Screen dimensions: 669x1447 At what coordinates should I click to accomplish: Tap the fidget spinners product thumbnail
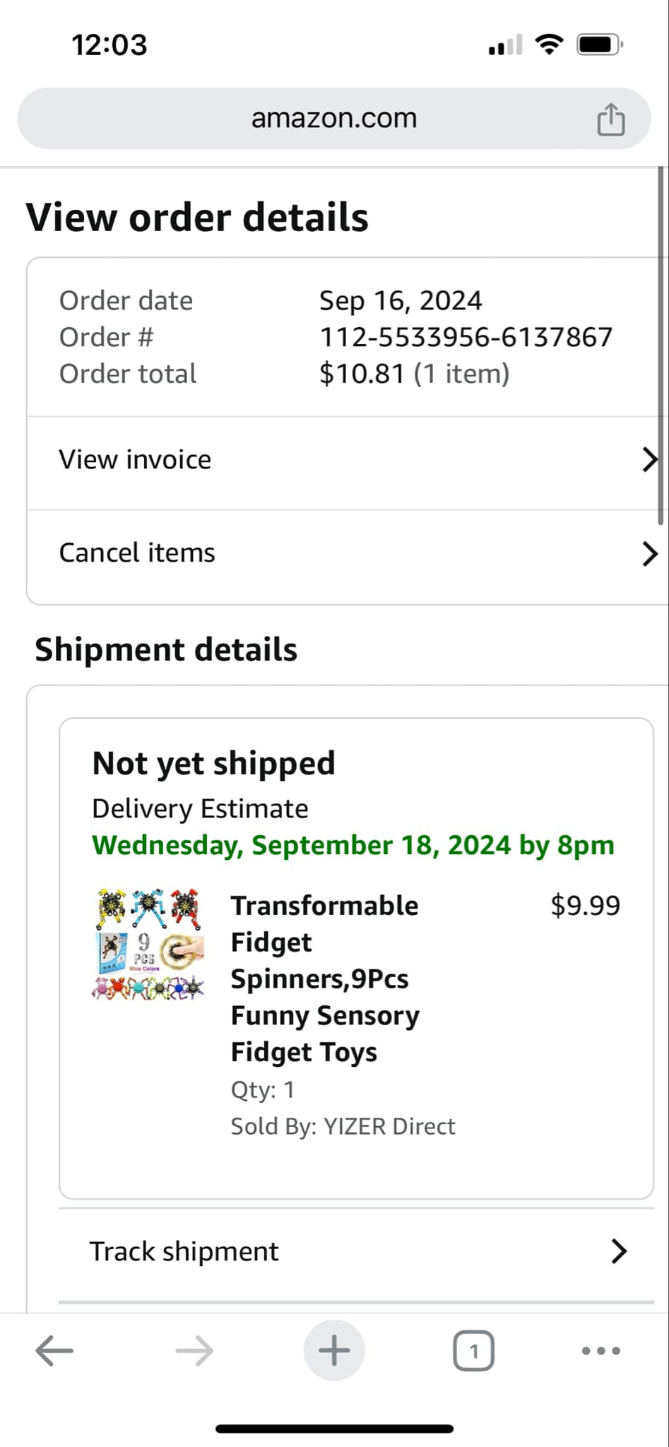[148, 943]
